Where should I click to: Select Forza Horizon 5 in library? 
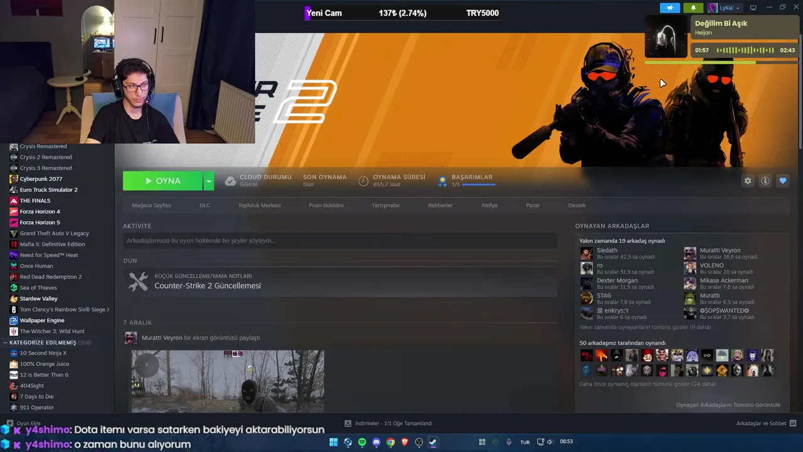40,222
